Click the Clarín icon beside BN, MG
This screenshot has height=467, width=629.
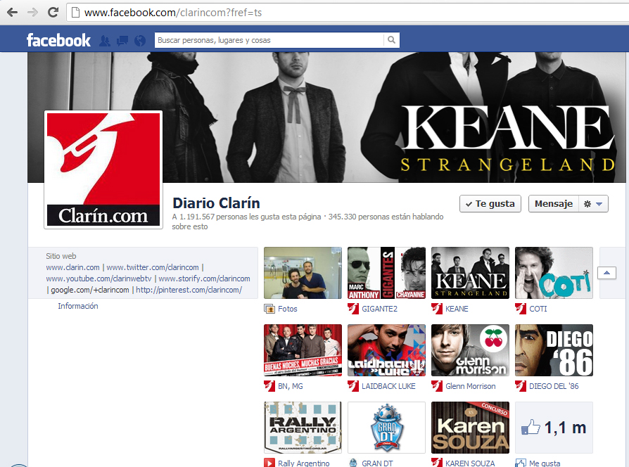tap(269, 386)
